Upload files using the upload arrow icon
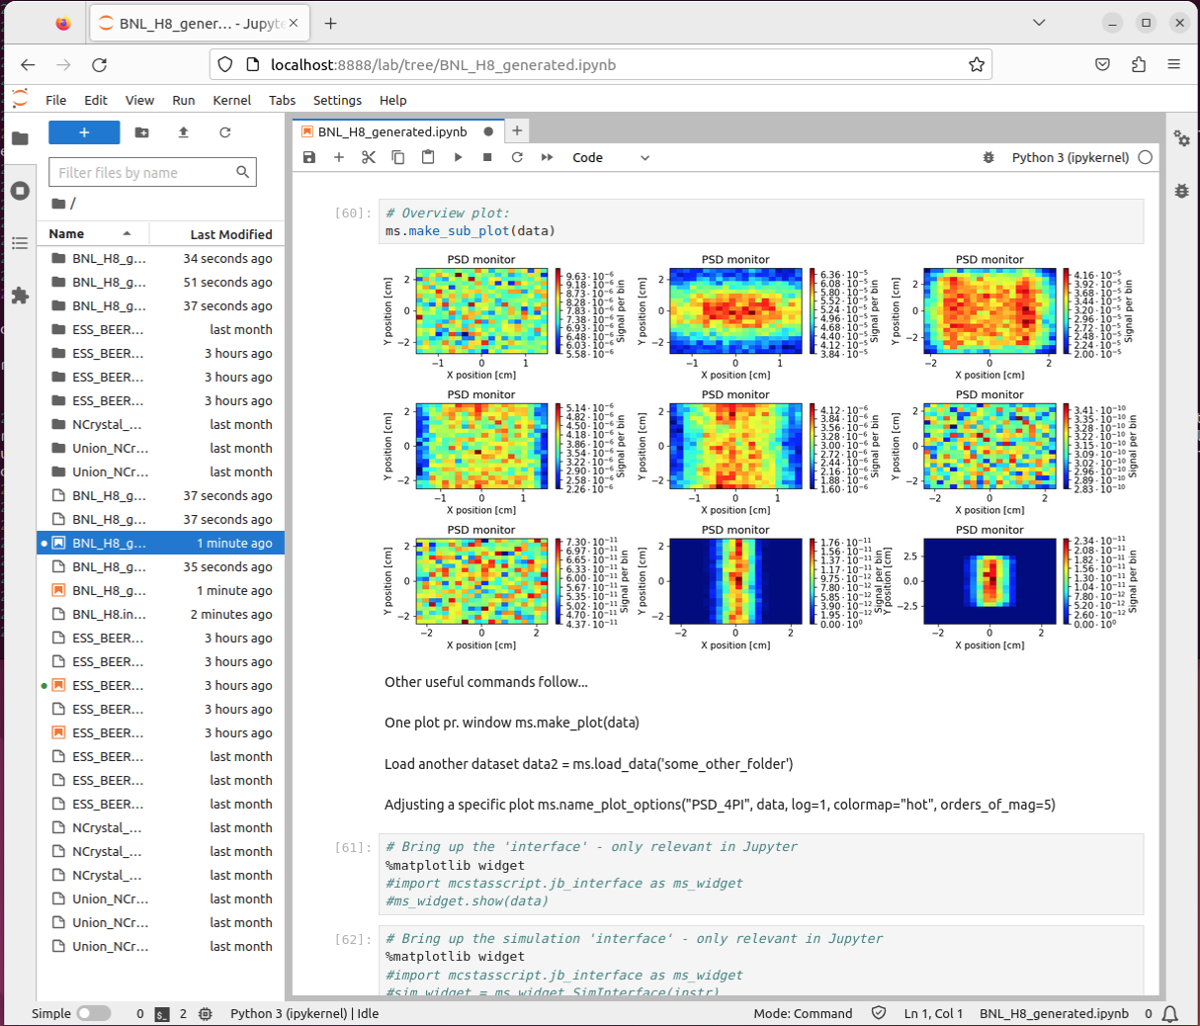 coord(183,132)
